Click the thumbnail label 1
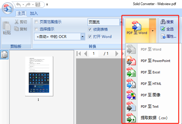This screenshot has width=182, height=124. [x=38, y=100]
